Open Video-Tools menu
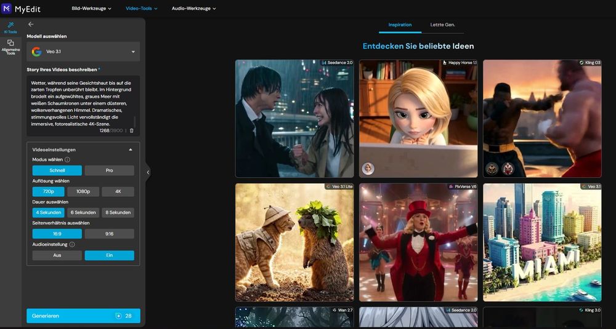 point(142,8)
